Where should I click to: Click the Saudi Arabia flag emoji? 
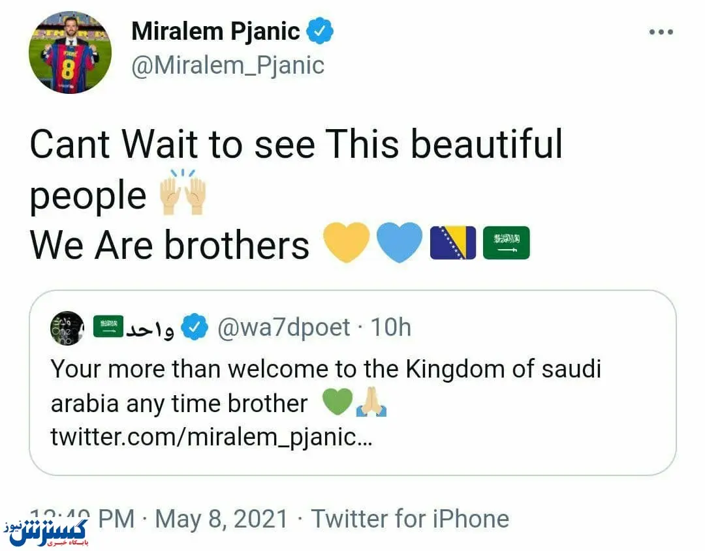507,242
